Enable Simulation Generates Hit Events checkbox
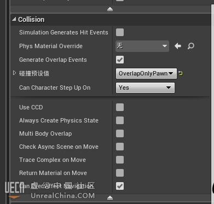 120,32
